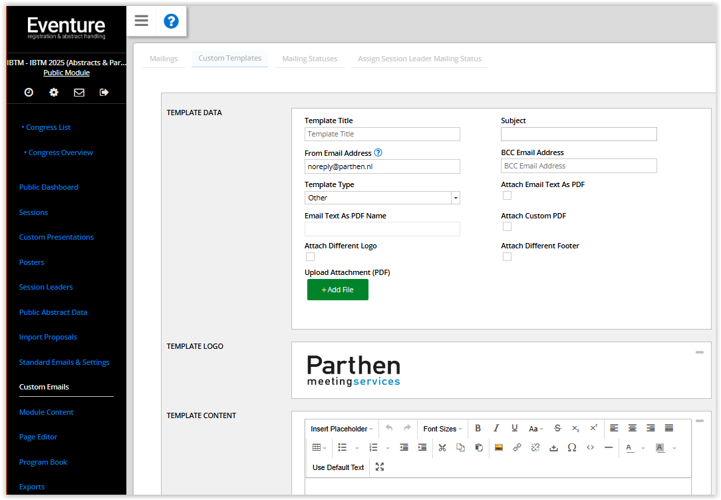Click the green Add File button
721x500 pixels.
coord(337,290)
